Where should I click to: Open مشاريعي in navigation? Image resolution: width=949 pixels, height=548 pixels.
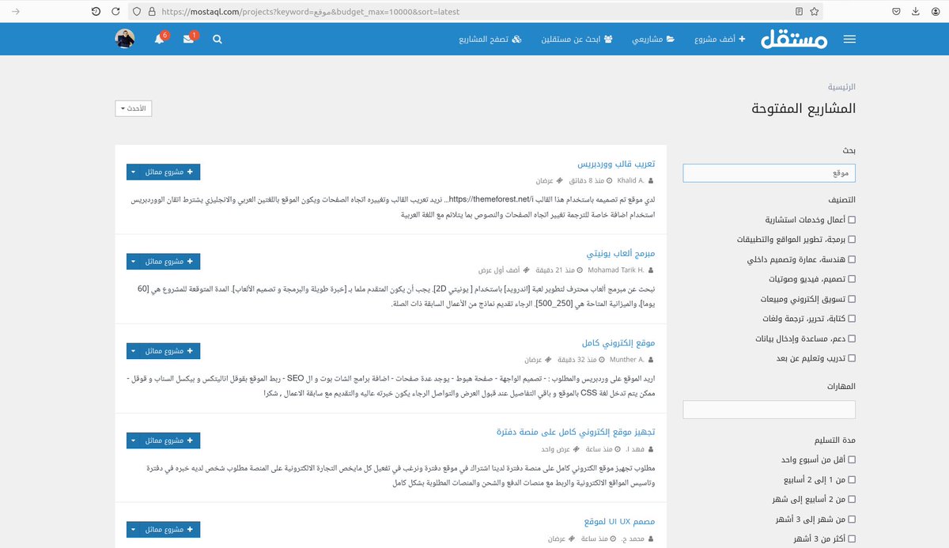(653, 39)
